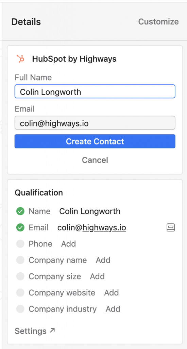Click the Create Contact button
Image resolution: width=187 pixels, height=349 pixels.
pos(95,141)
